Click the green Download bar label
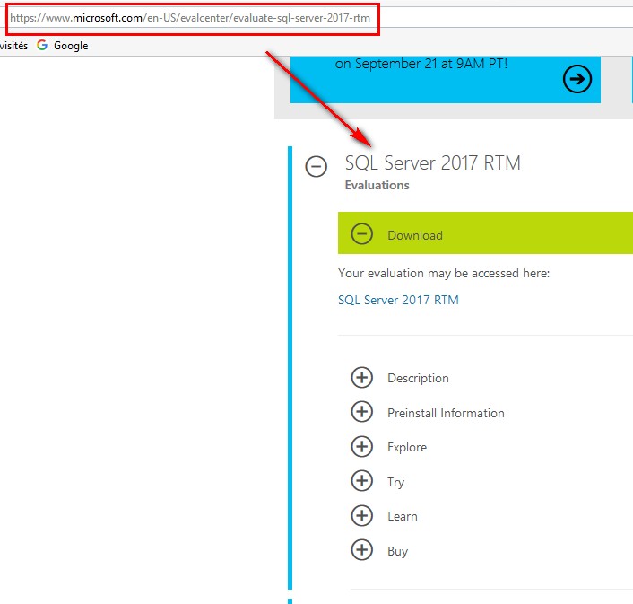633x604 pixels. coord(415,235)
